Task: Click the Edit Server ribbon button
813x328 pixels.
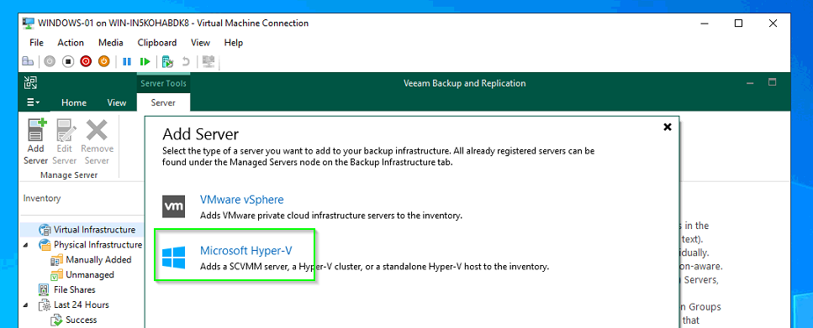Action: click(x=64, y=142)
